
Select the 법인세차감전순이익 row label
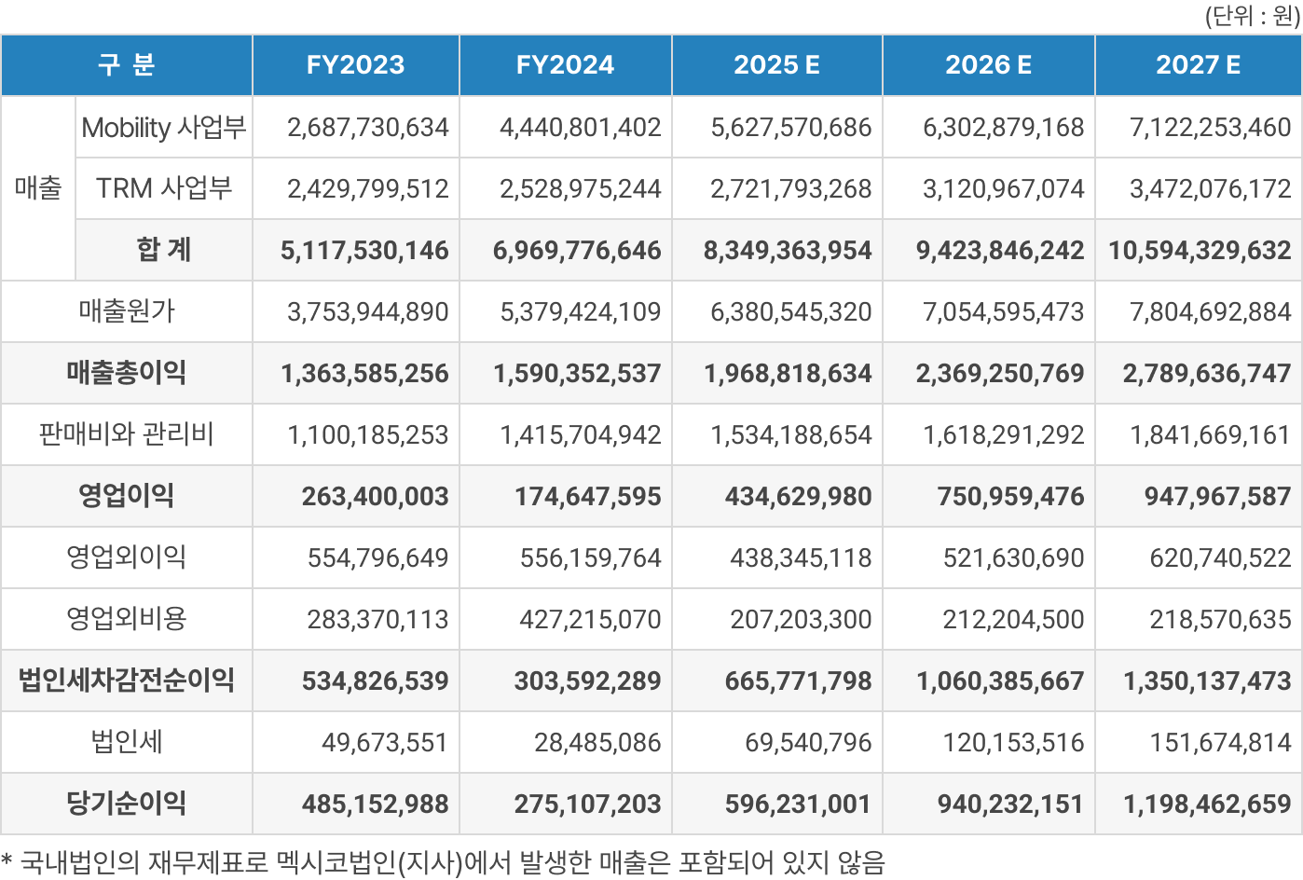point(127,681)
